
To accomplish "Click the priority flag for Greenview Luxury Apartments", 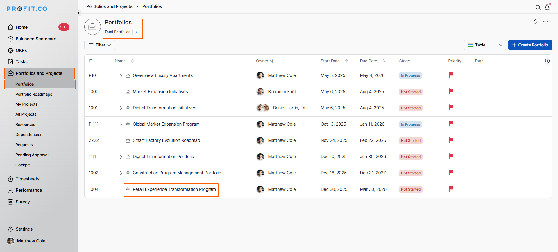I will click(451, 75).
